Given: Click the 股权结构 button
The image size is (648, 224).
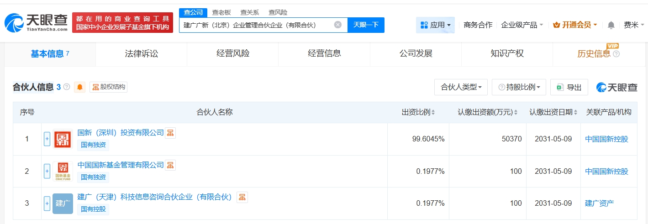Looking at the screenshot, I should pyautogui.click(x=108, y=87).
